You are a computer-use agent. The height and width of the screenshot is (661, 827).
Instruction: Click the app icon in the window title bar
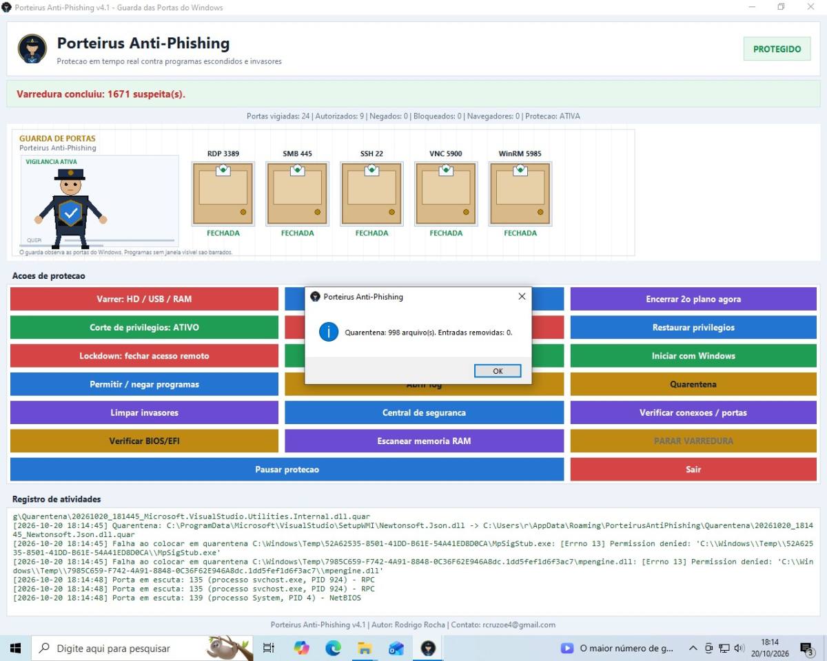click(7, 8)
